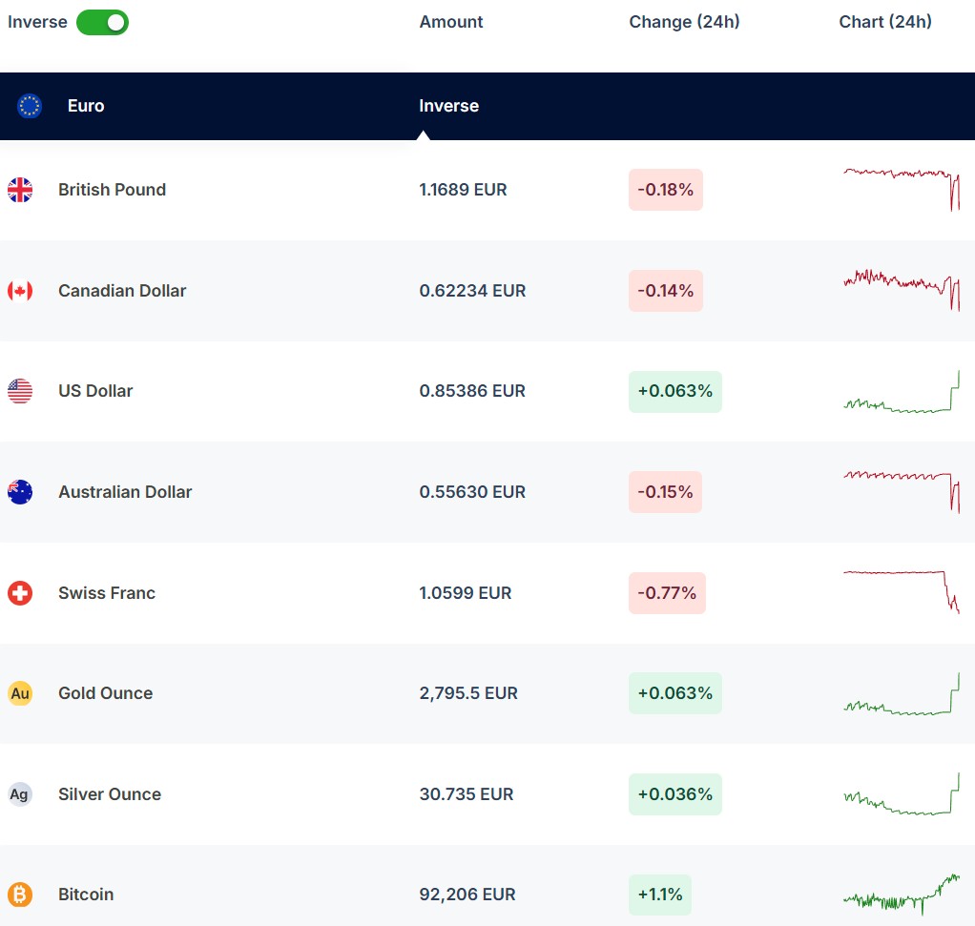The width and height of the screenshot is (975, 926).
Task: Click the Silver Ounce Ag icon
Action: click(x=20, y=794)
